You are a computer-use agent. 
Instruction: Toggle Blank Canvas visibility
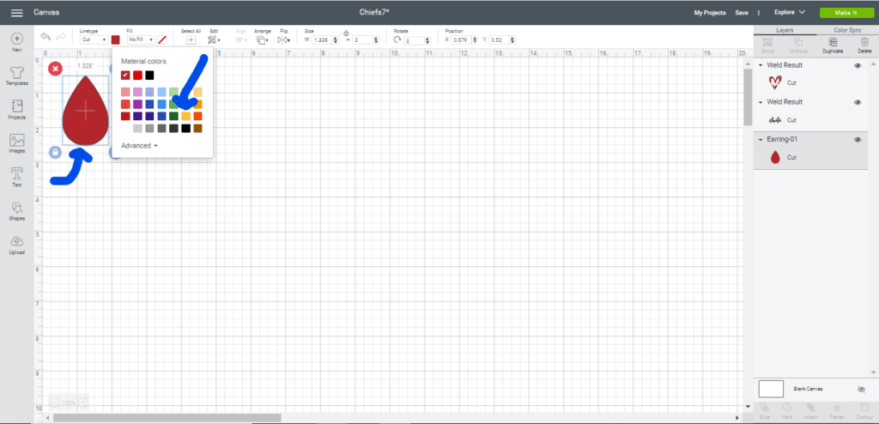(x=861, y=389)
